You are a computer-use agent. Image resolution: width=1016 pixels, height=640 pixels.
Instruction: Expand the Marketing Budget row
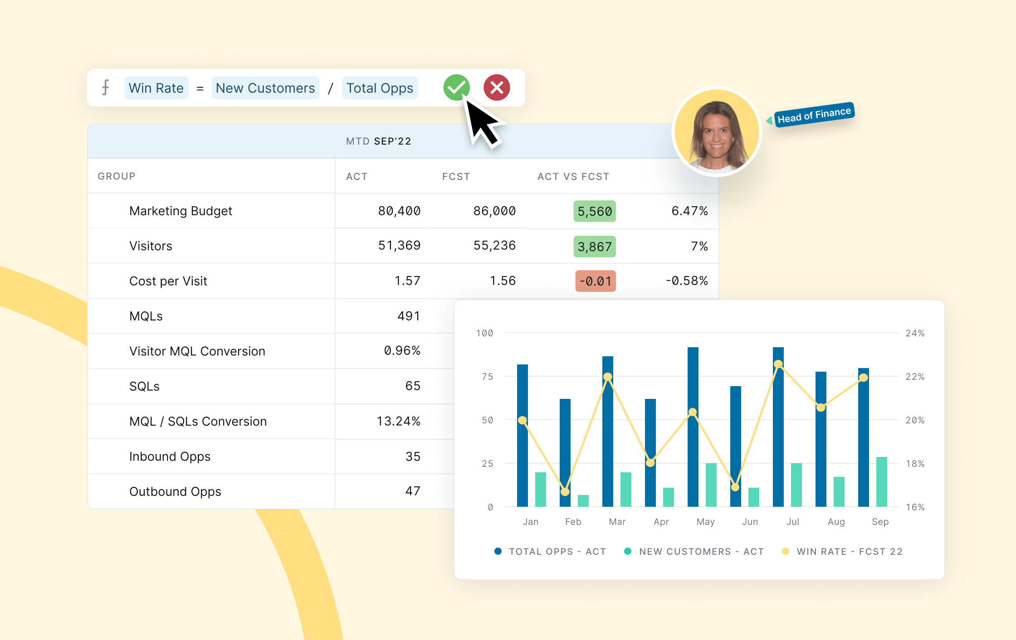[180, 211]
